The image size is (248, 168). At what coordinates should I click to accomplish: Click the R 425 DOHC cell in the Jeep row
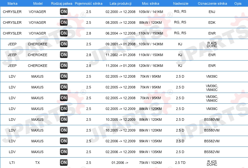coord(212,45)
